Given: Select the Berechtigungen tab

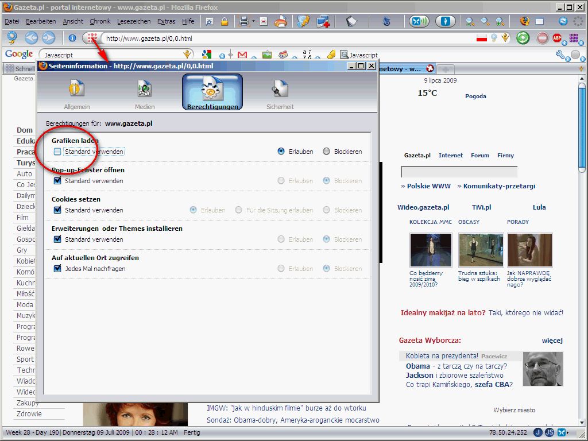Looking at the screenshot, I should click(x=212, y=92).
